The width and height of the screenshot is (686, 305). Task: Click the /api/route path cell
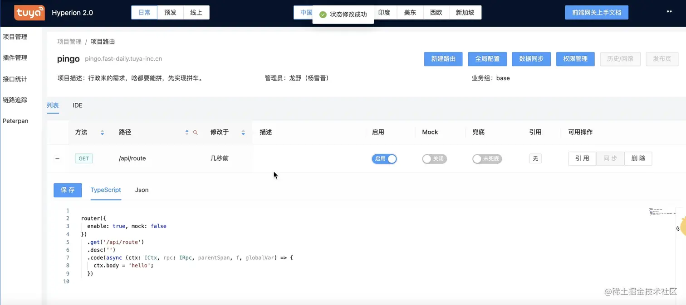[x=132, y=158]
